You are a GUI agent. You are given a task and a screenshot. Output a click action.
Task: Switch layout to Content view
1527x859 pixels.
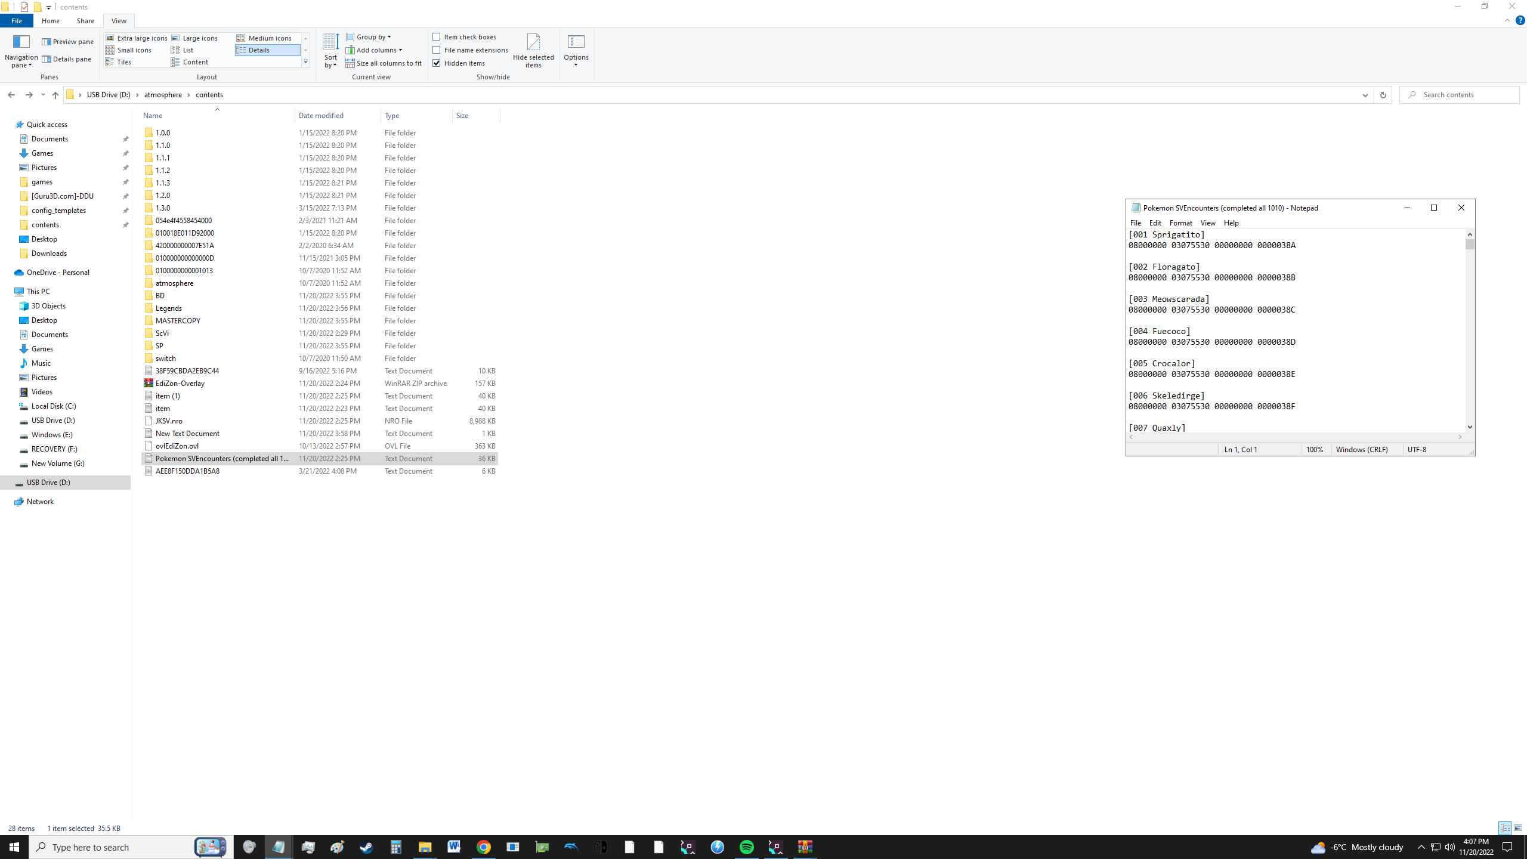click(190, 62)
